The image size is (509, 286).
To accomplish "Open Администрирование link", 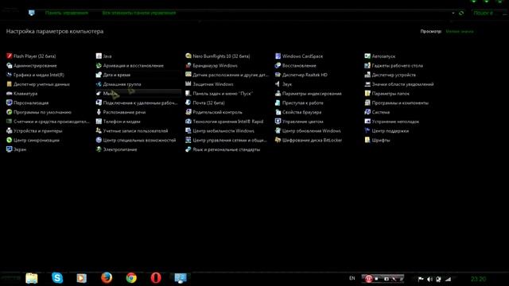I will coord(35,65).
